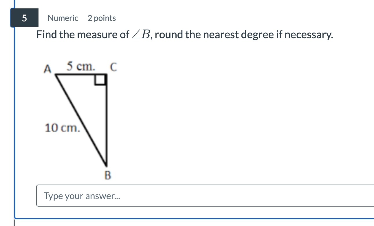
Task: Click the hypotenuse line AB of the triangle
Action: (x=81, y=119)
